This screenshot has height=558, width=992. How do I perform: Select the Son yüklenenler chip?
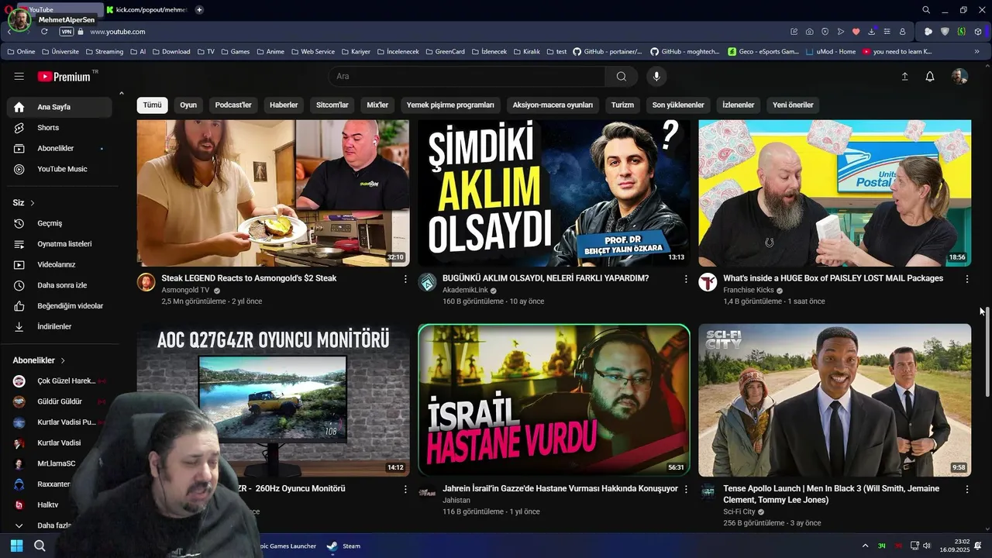(678, 105)
